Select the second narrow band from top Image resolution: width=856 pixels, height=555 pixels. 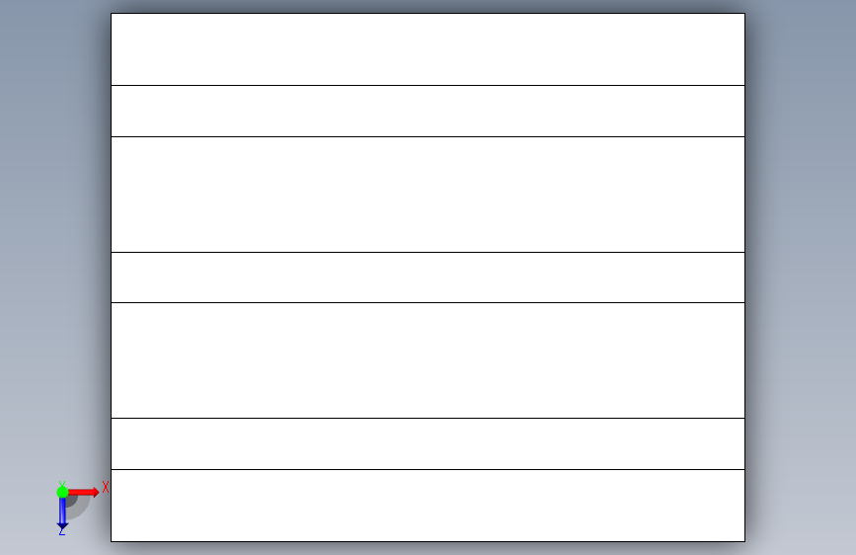tap(428, 111)
